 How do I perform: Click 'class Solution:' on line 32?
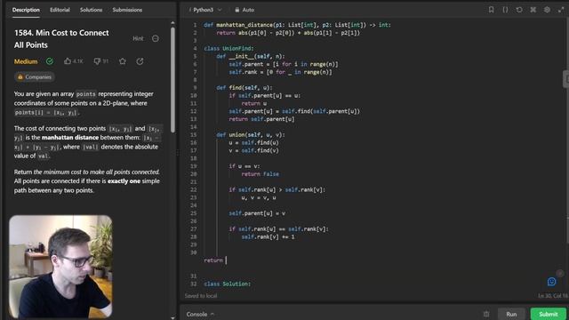click(228, 284)
